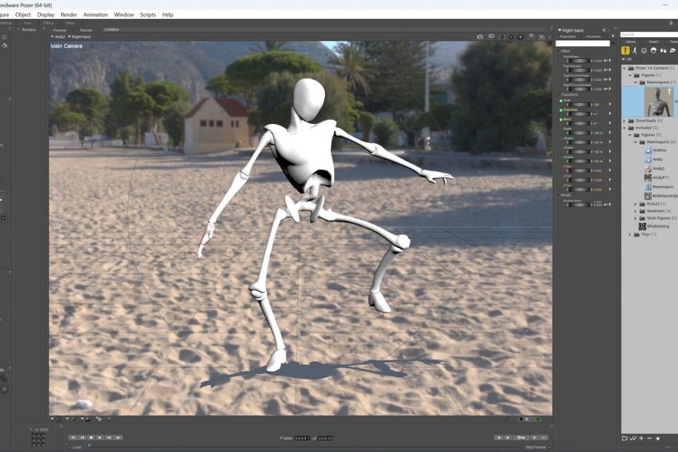Switch to the Render tab
Image resolution: width=678 pixels, height=452 pixels.
pyautogui.click(x=86, y=30)
